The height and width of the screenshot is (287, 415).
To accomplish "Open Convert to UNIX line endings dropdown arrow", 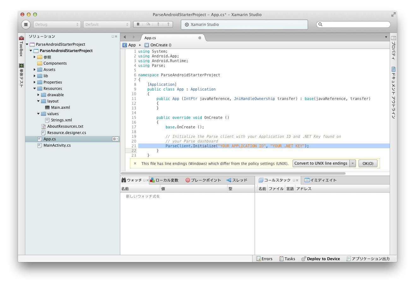I will click(353, 163).
